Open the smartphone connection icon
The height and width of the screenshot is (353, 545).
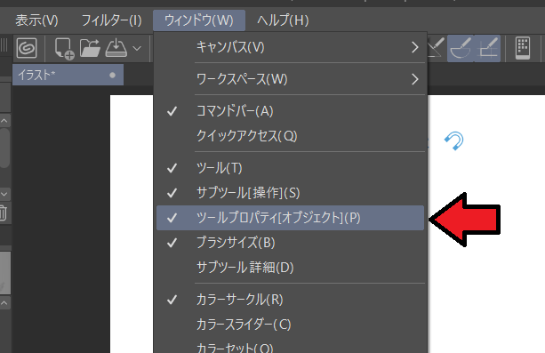[523, 48]
